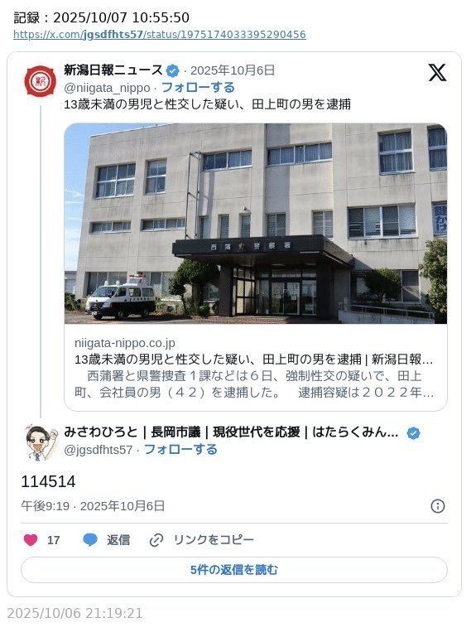Click the 午後9:19 tweet timestamp
Viewport: 471px width, 637px height.
tap(45, 506)
